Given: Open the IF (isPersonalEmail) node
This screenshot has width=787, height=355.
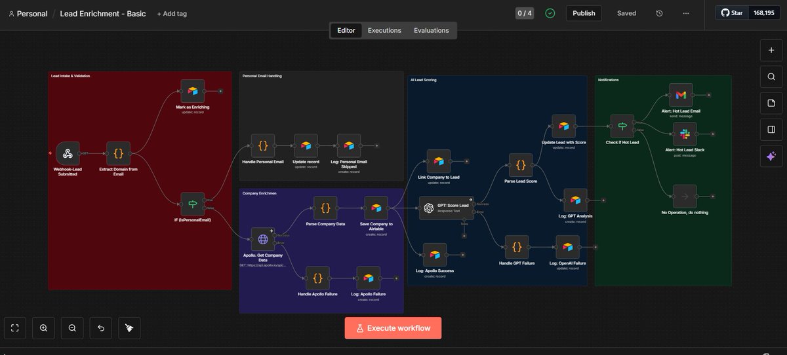Looking at the screenshot, I should coord(193,204).
